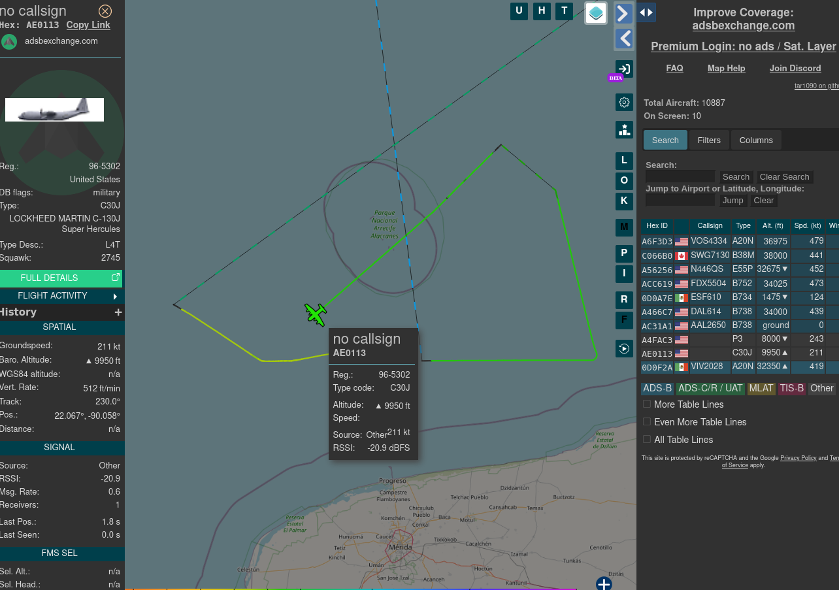Select the FDX5504 aircraft row
This screenshot has height=590, width=839.
click(x=740, y=284)
